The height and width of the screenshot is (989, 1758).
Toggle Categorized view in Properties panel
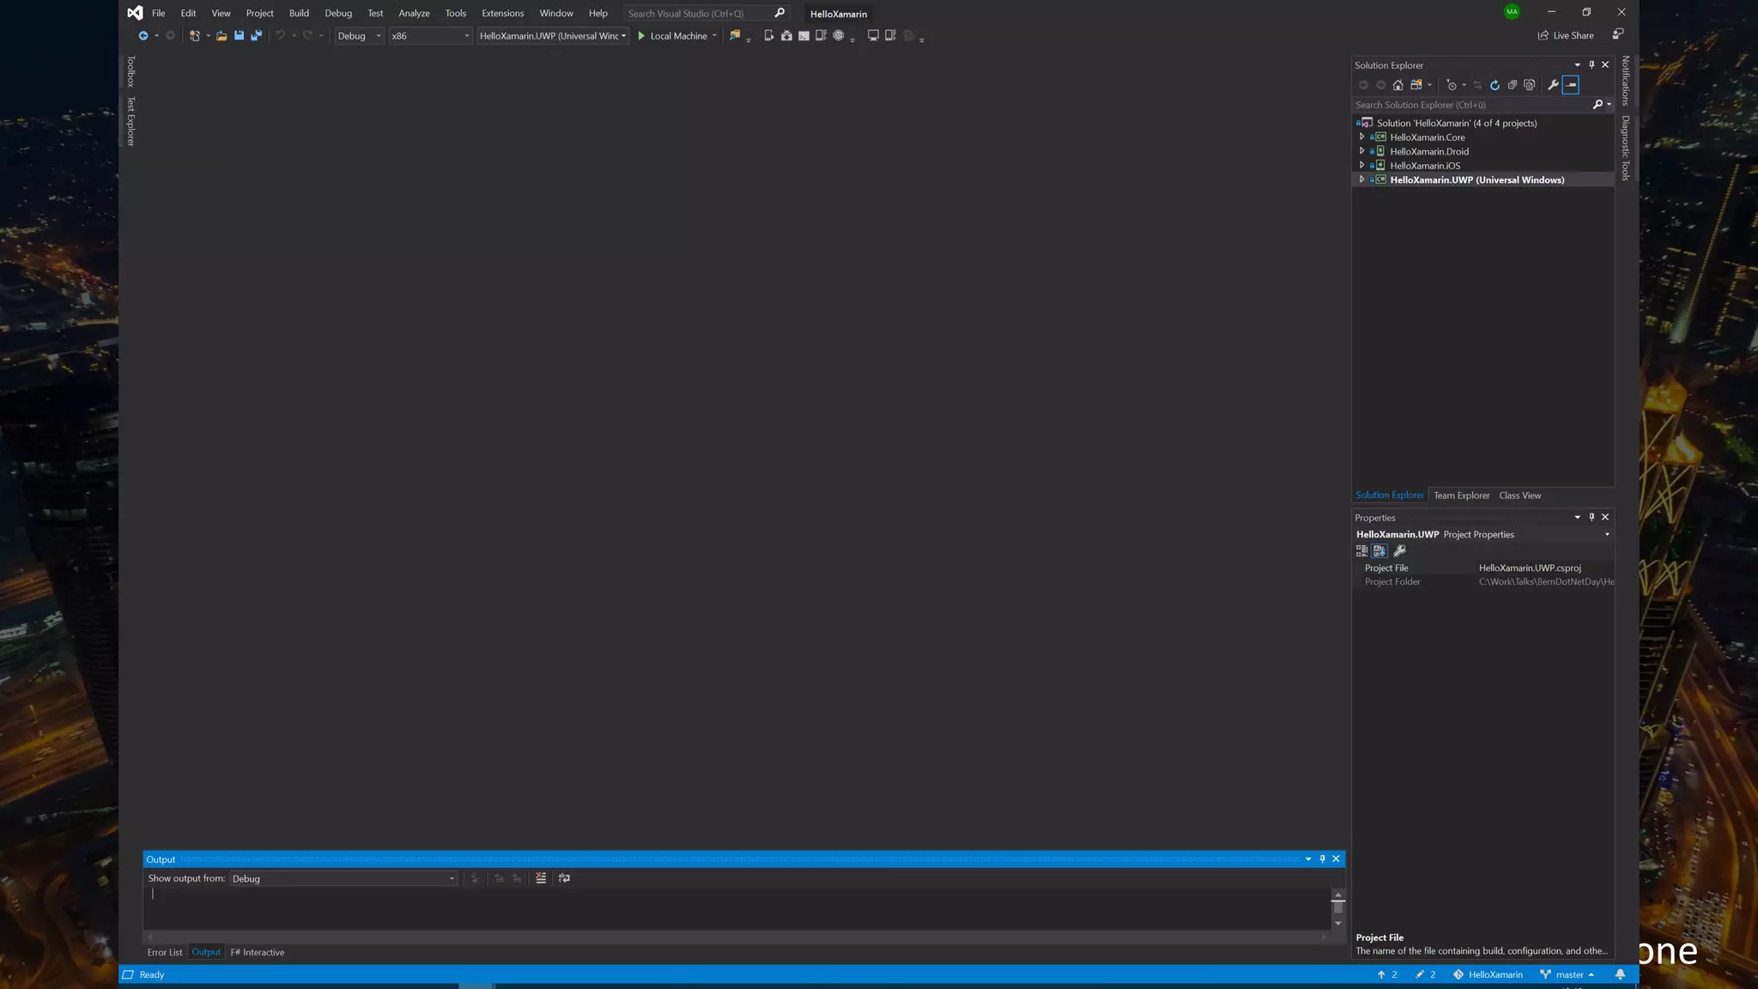1361,551
